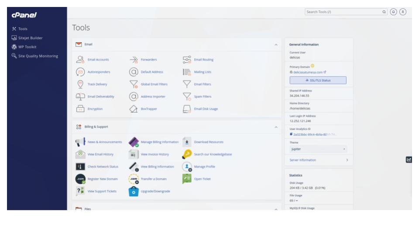Open the Theme dropdown showing jupiter
The image size is (419, 235).
point(318,149)
